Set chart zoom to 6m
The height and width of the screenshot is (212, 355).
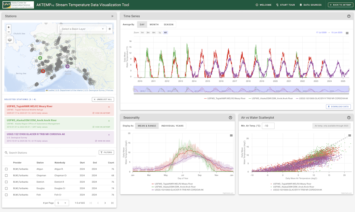154,33
